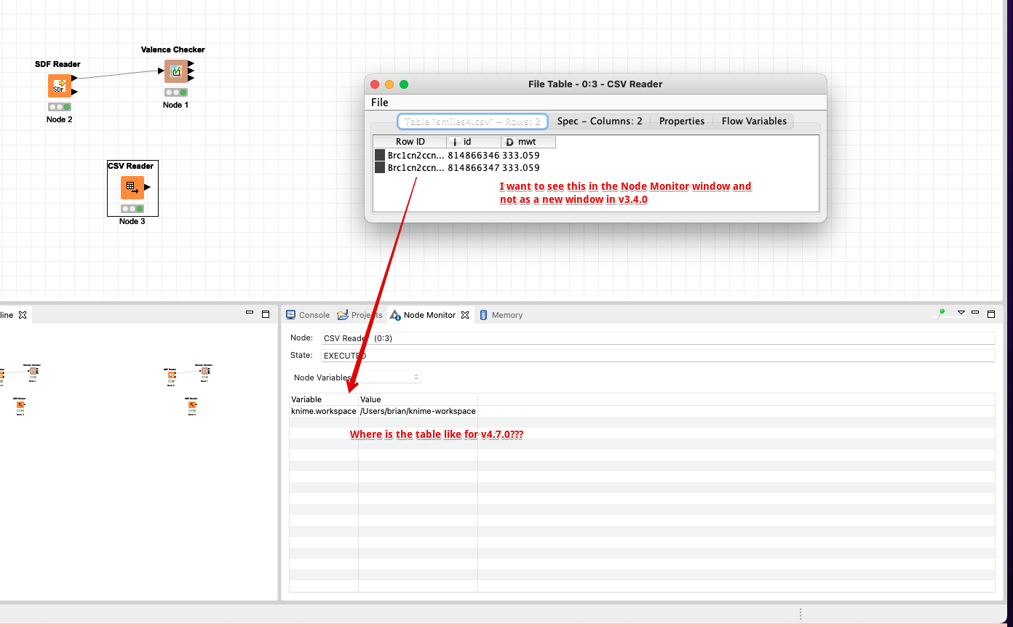Open the Flow Variables tab in File Table
This screenshot has height=627, width=1013.
(754, 121)
